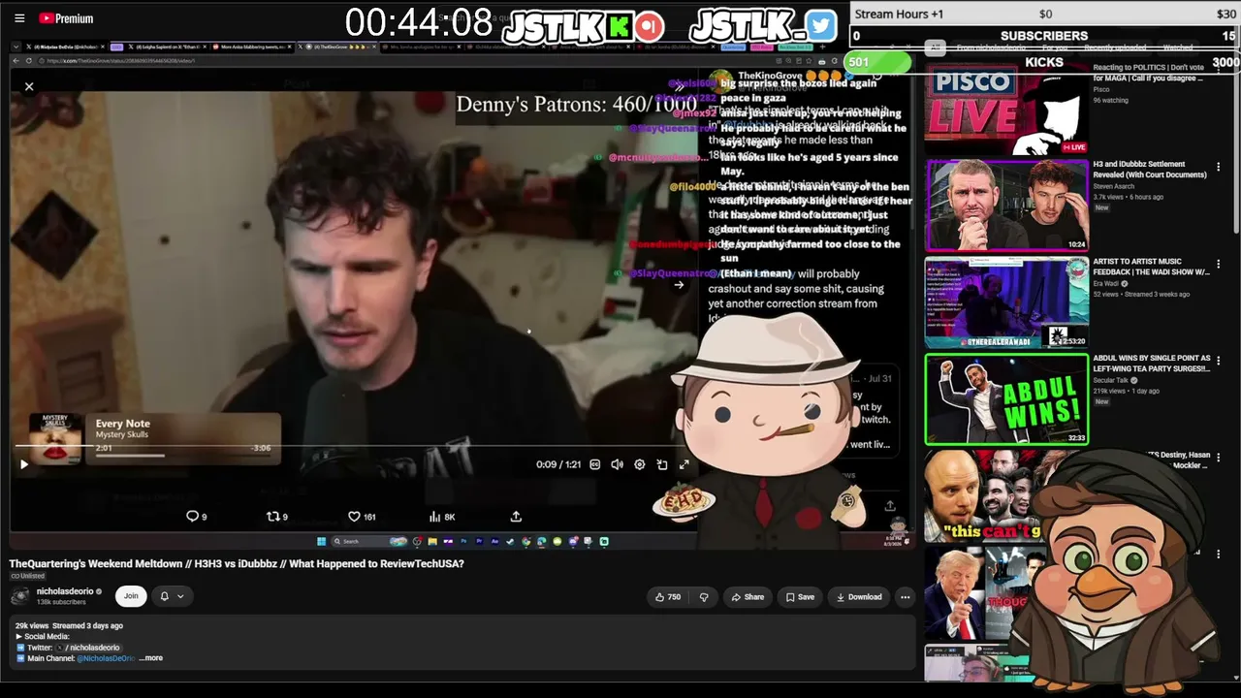Mute the X video volume
Screen dimensions: 1241x698
pyautogui.click(x=617, y=464)
